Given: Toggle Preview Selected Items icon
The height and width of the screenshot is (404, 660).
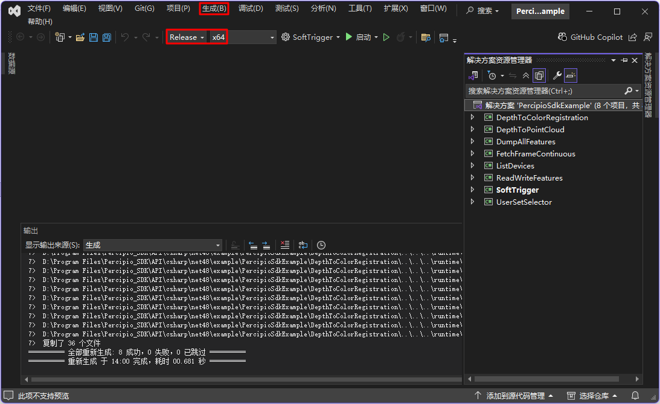Looking at the screenshot, I should pyautogui.click(x=570, y=75).
